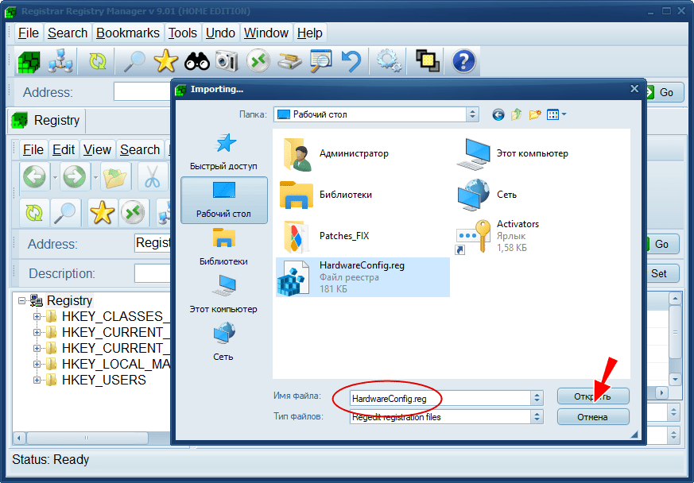This screenshot has width=694, height=483.
Task: Open the Tools menu
Action: pyautogui.click(x=183, y=33)
